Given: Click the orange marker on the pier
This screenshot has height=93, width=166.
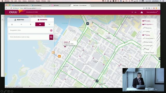Looking at the screenshot, I should (x=59, y=56).
